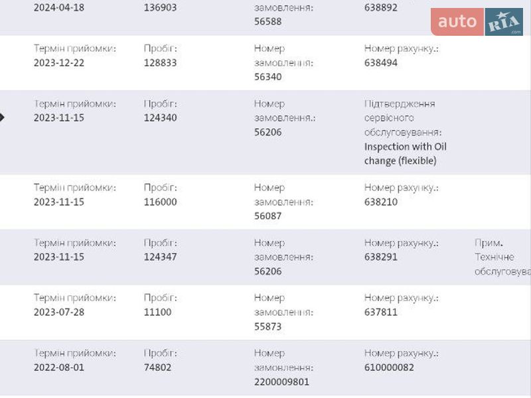Click the 'Прим. Технічне обслуговування' note
This screenshot has width=531, height=398.
tap(502, 257)
